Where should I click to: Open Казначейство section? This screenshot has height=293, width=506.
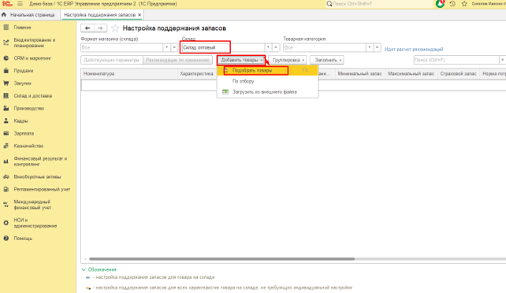[x=28, y=146]
